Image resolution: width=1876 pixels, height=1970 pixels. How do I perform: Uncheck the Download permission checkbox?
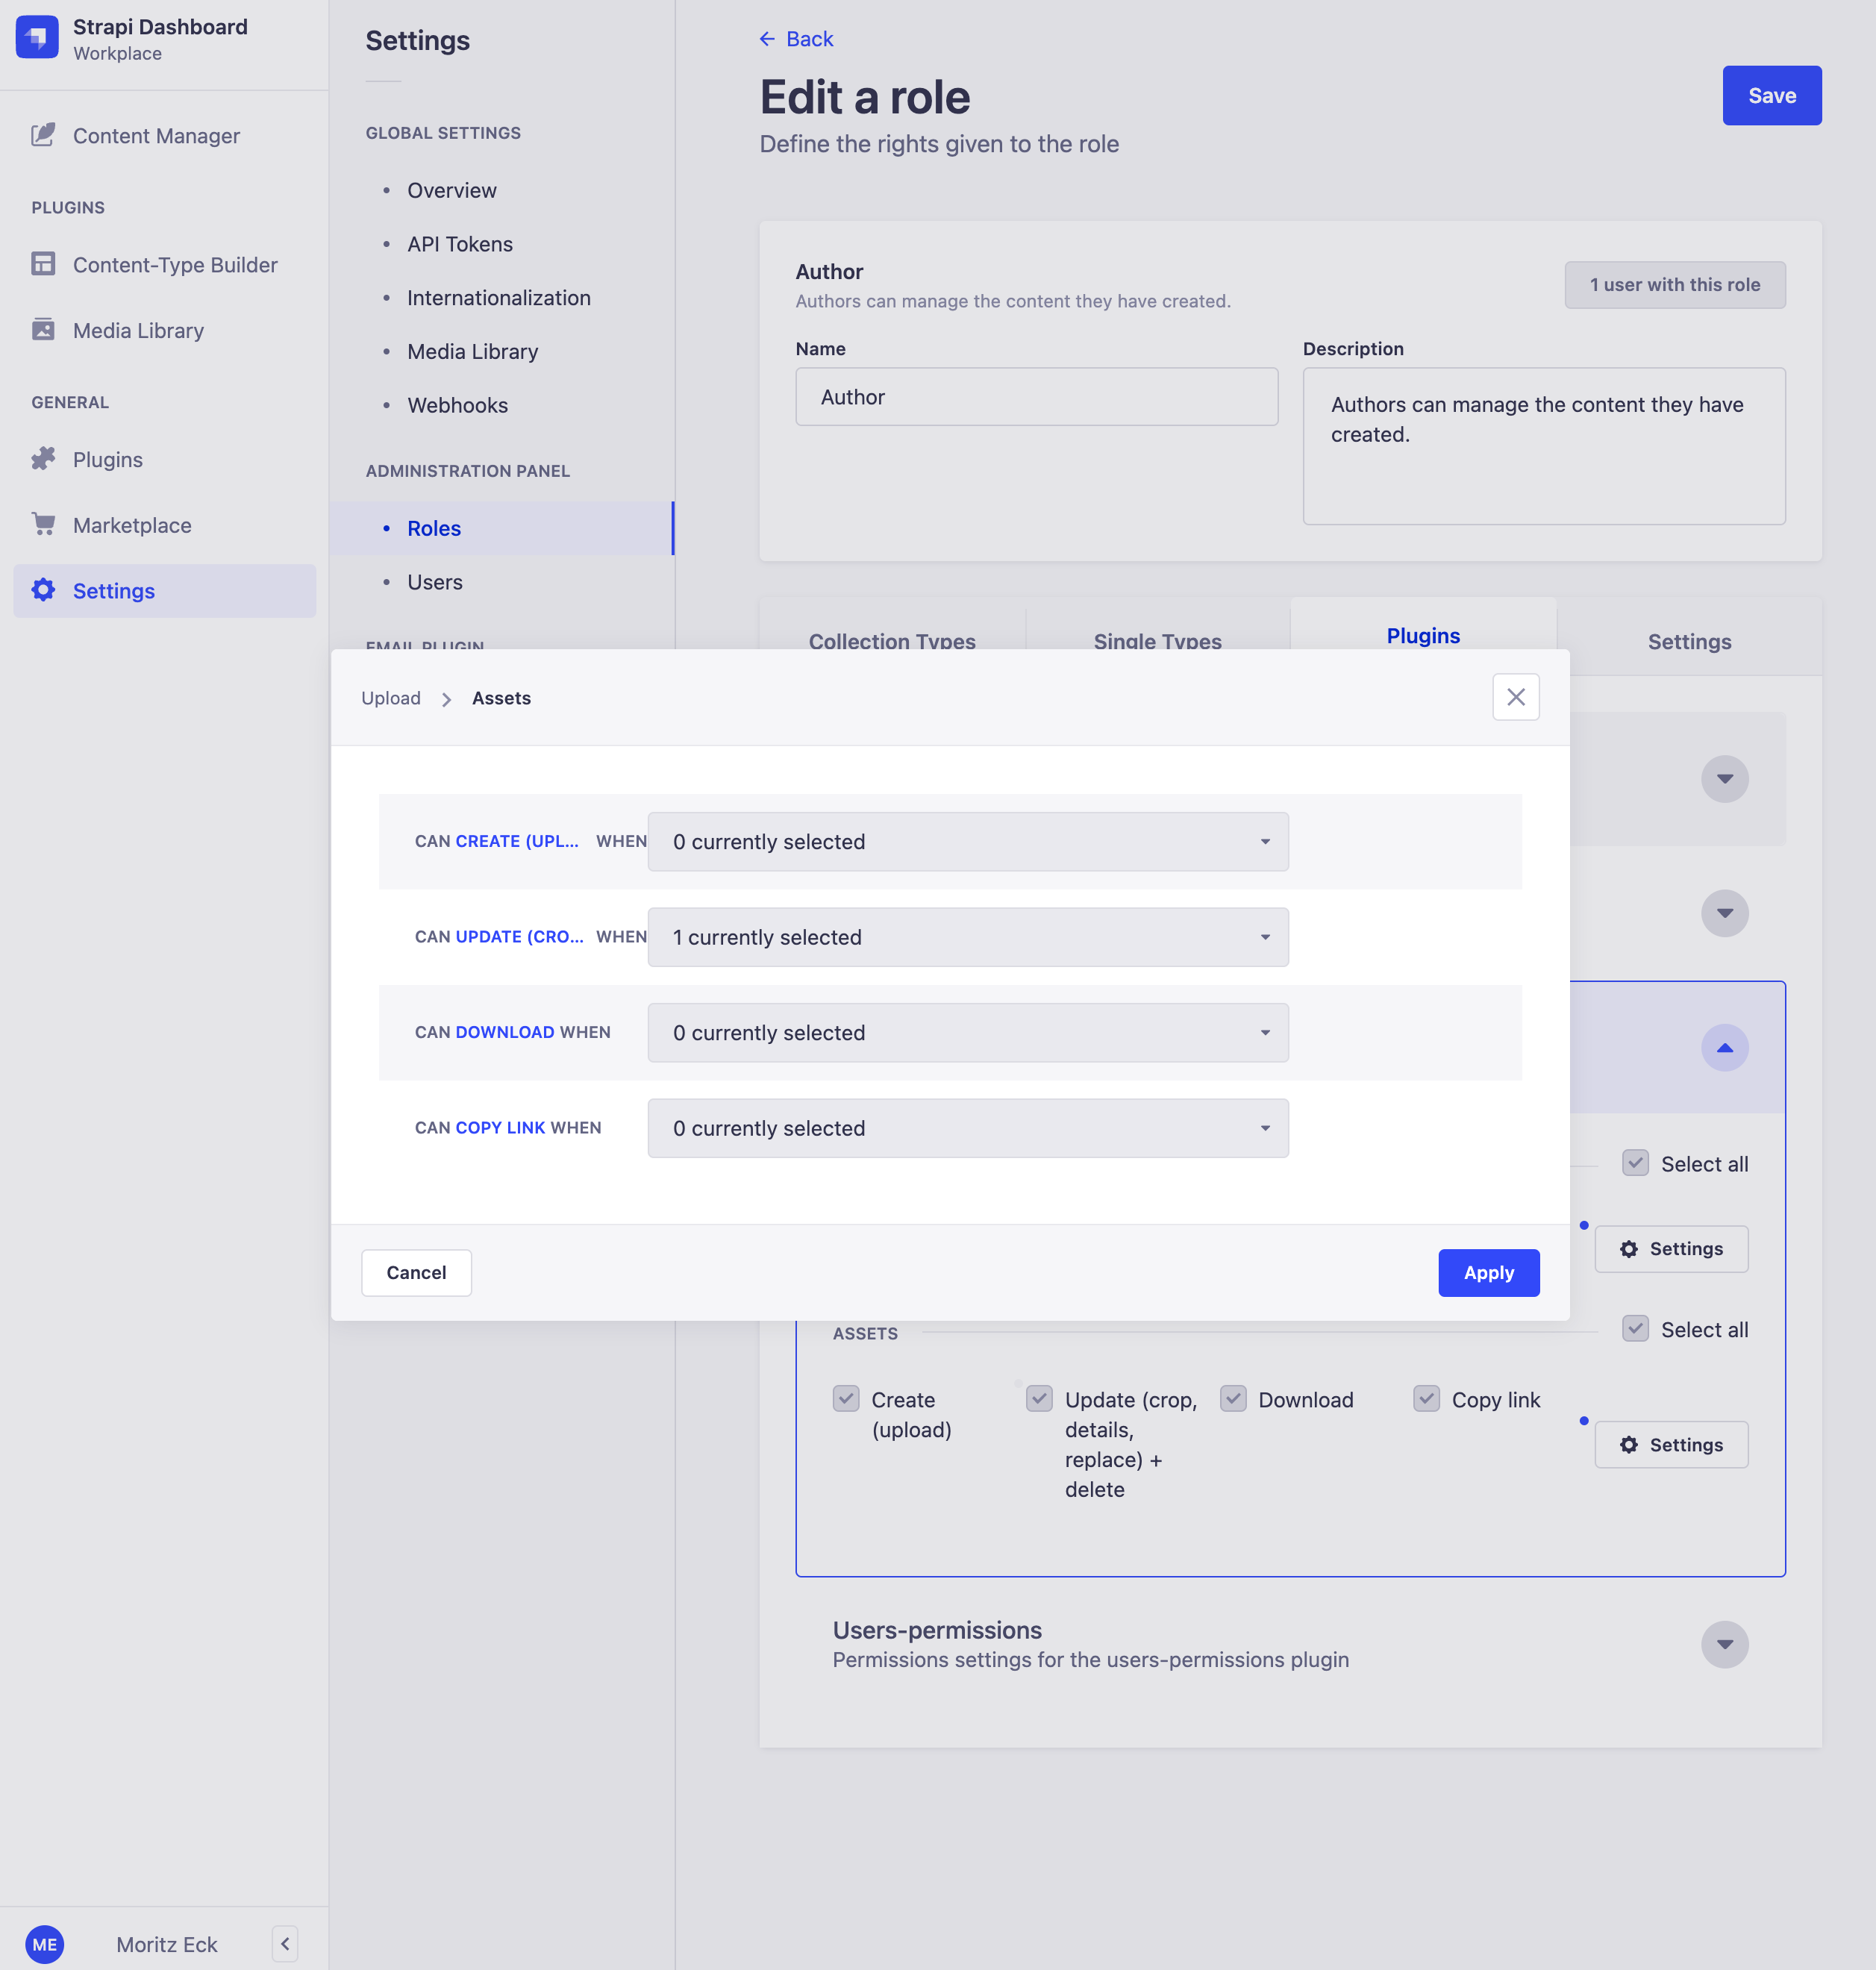click(1233, 1399)
